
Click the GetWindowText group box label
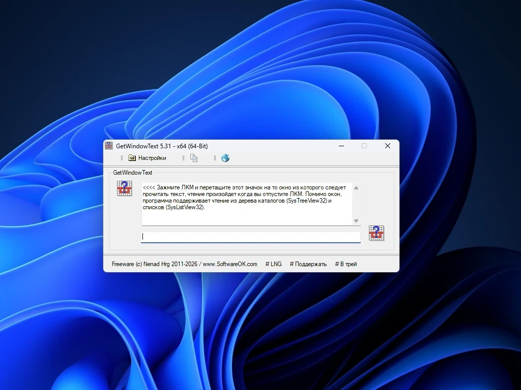coord(133,173)
